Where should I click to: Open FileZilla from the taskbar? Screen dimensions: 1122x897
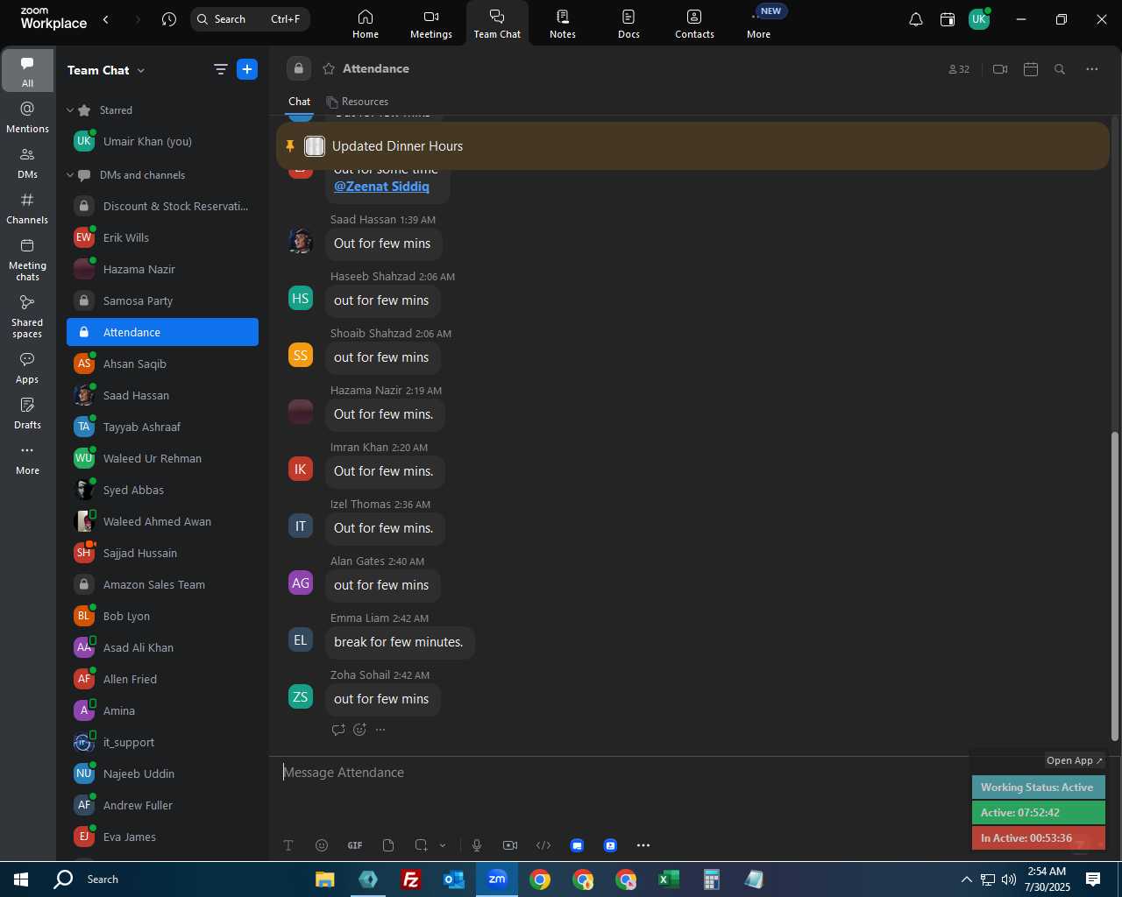(411, 879)
